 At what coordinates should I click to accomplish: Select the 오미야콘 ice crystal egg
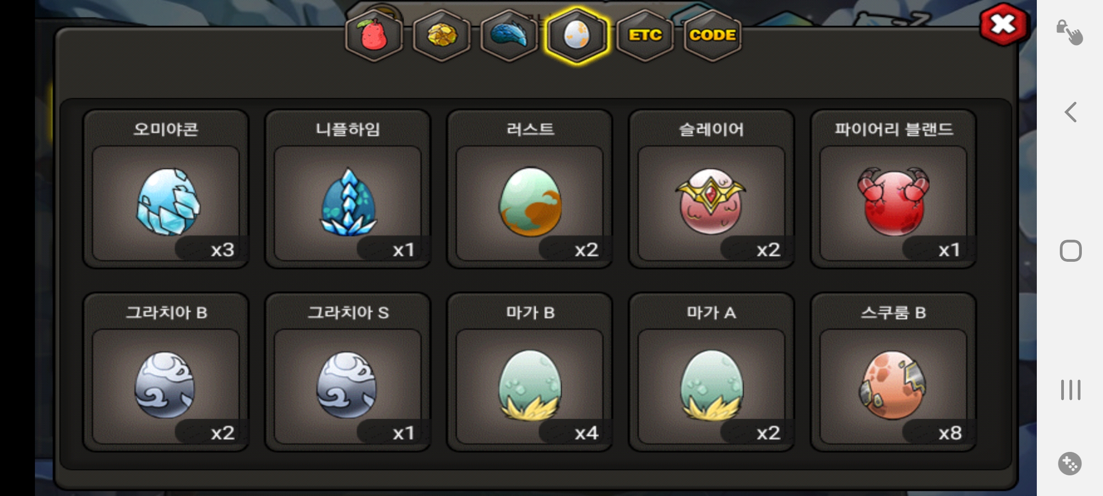166,189
